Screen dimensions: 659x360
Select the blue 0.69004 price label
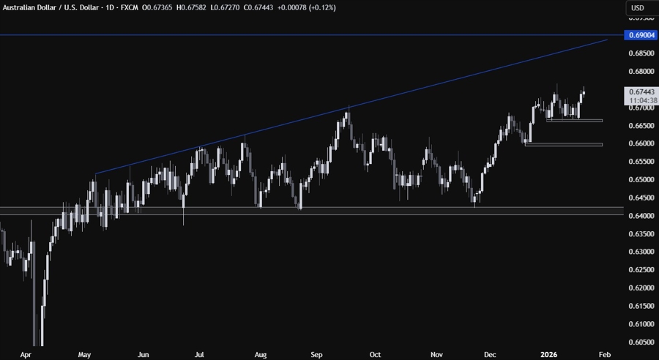640,35
